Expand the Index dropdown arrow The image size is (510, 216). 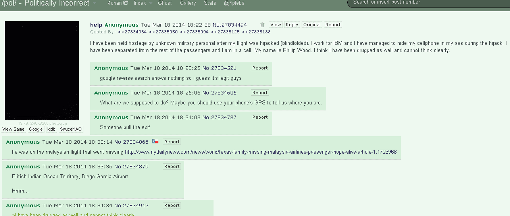(x=151, y=3)
